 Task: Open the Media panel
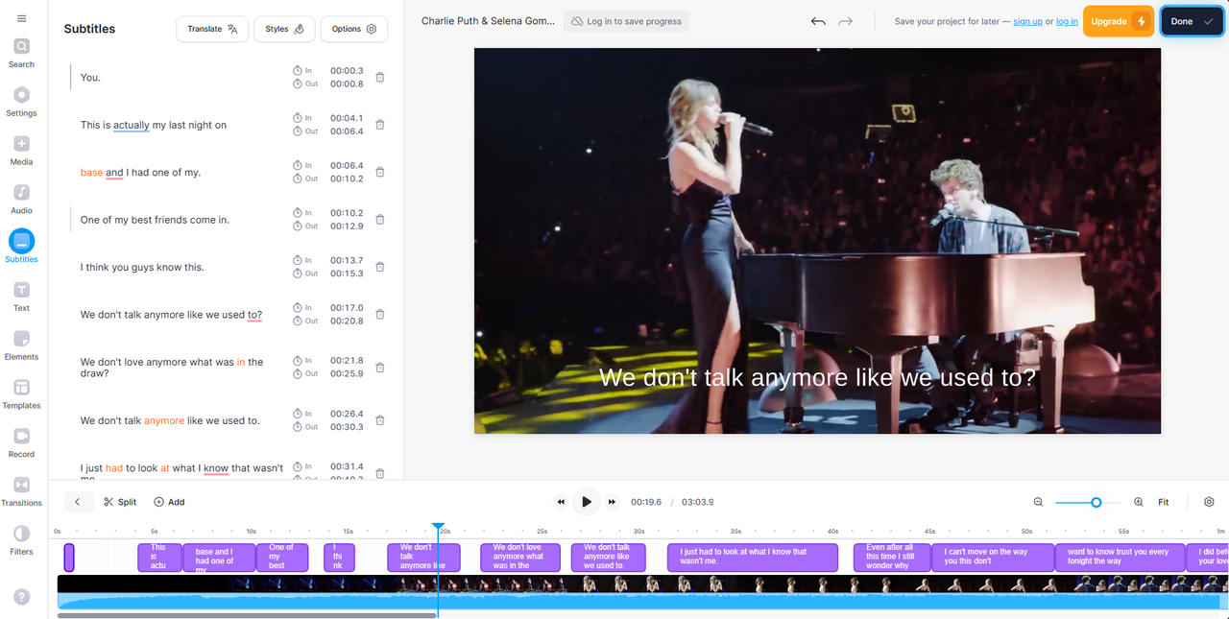tap(21, 151)
